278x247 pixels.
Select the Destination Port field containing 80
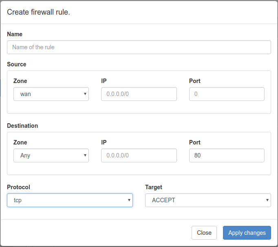[227, 155]
